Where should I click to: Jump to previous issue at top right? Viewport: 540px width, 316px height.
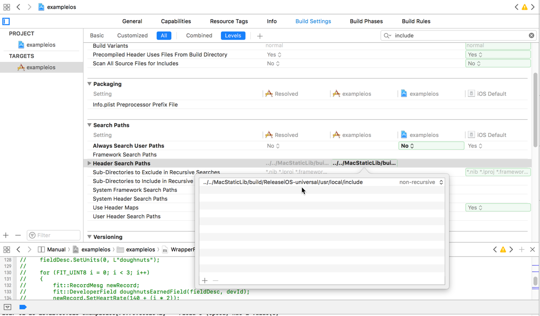pos(516,7)
